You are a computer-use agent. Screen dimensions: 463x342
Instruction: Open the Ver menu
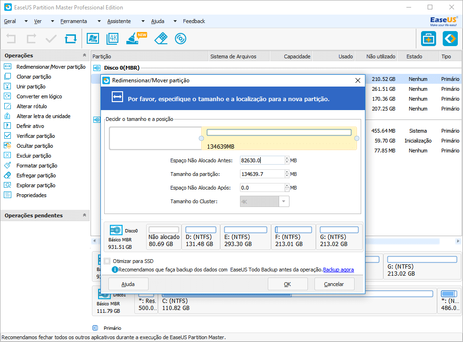pos(38,21)
